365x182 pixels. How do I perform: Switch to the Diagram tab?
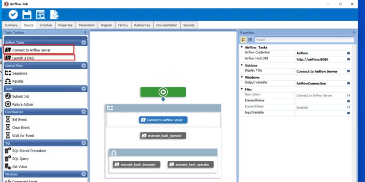click(106, 25)
